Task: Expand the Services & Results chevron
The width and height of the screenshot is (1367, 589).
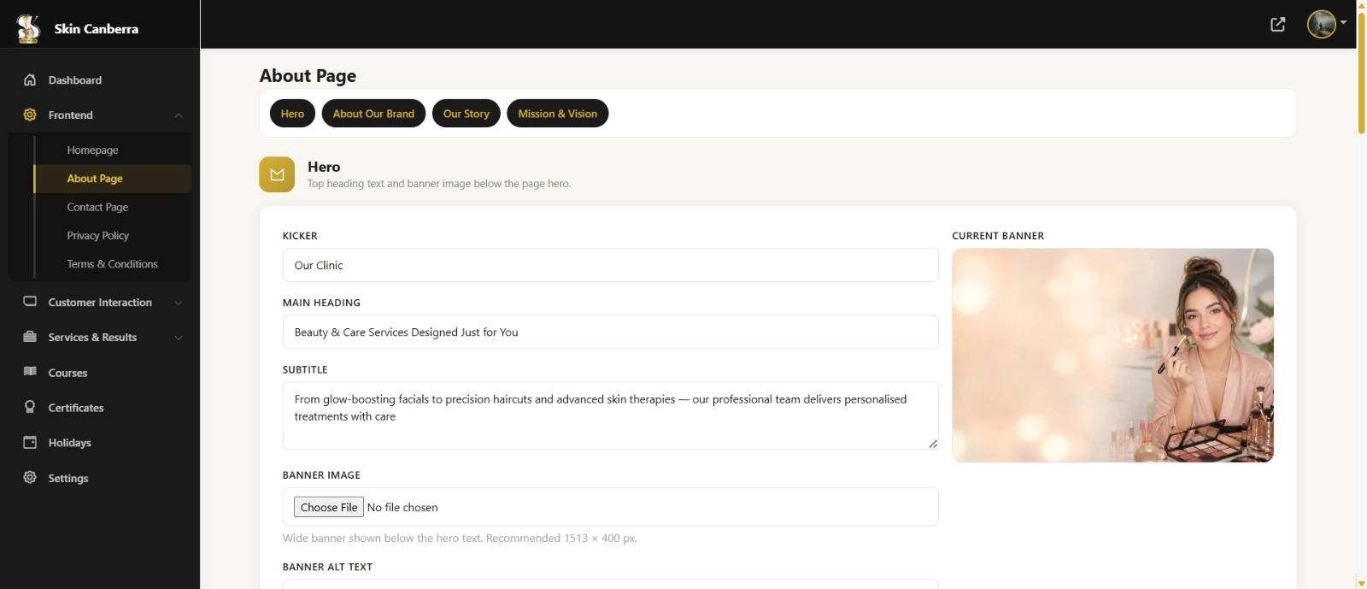Action: (179, 338)
